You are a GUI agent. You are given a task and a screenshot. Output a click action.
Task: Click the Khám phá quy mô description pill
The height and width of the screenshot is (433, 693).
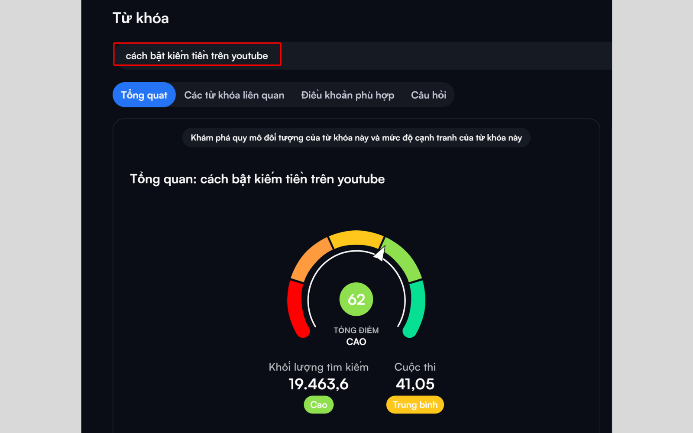(x=356, y=138)
